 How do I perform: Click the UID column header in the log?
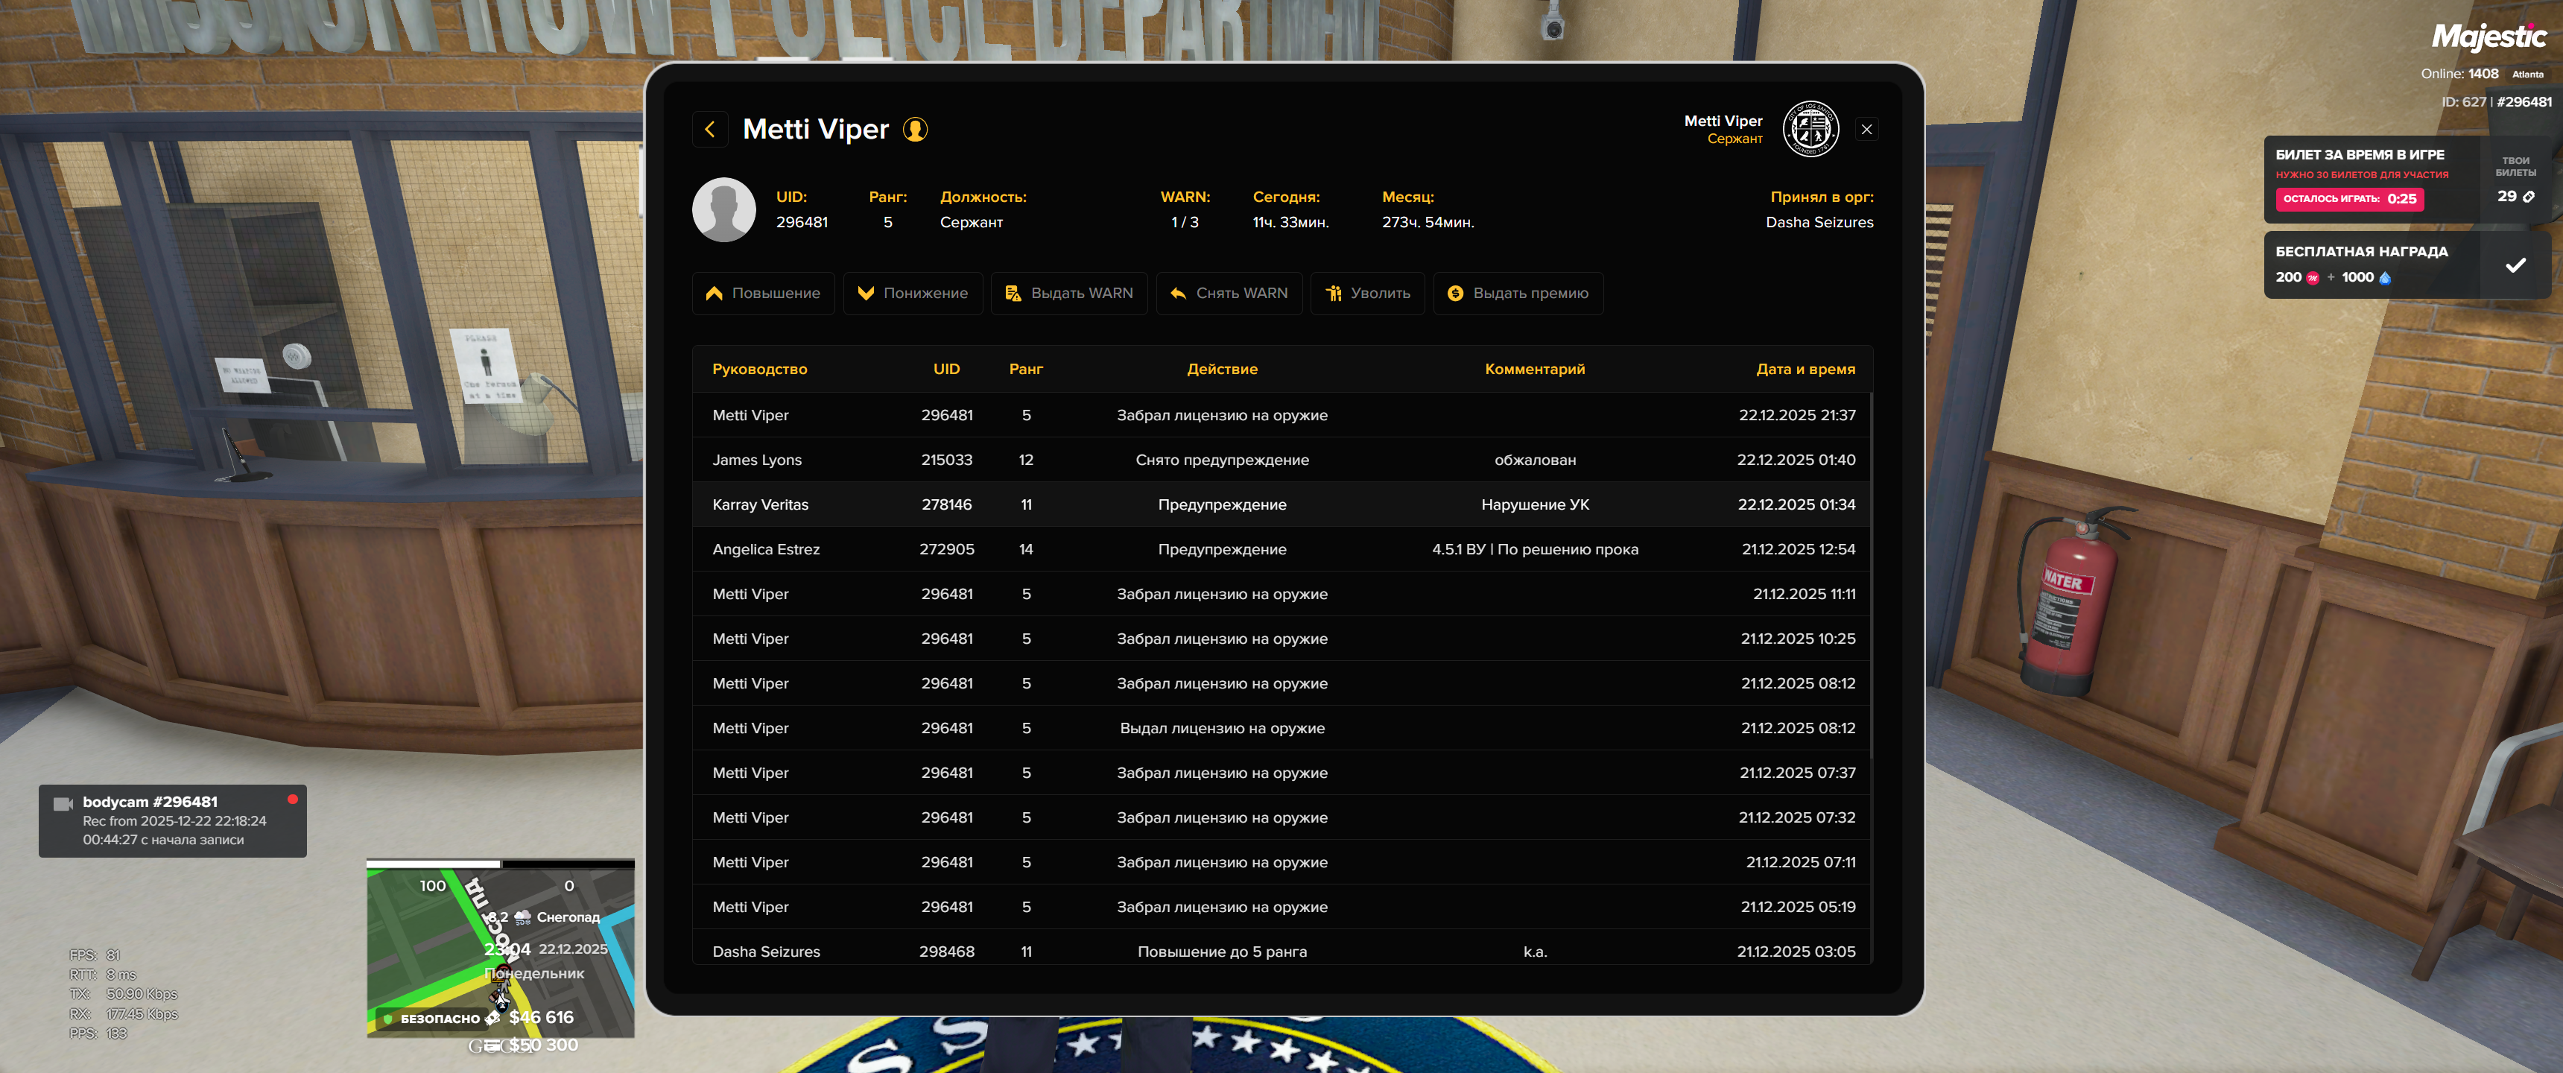click(x=946, y=370)
